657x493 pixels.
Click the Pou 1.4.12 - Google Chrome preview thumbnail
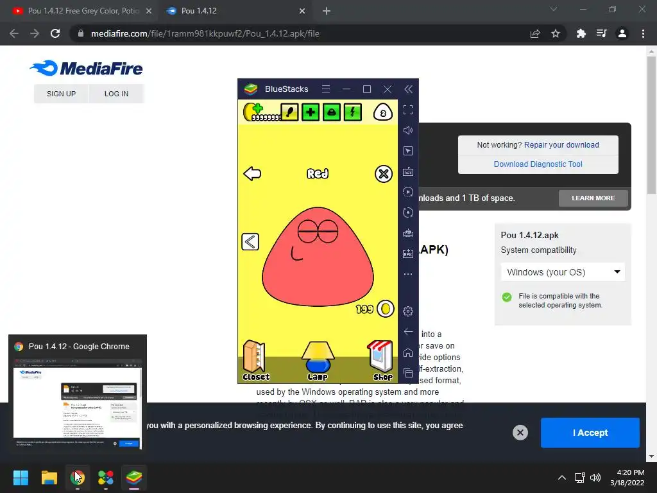pos(78,404)
